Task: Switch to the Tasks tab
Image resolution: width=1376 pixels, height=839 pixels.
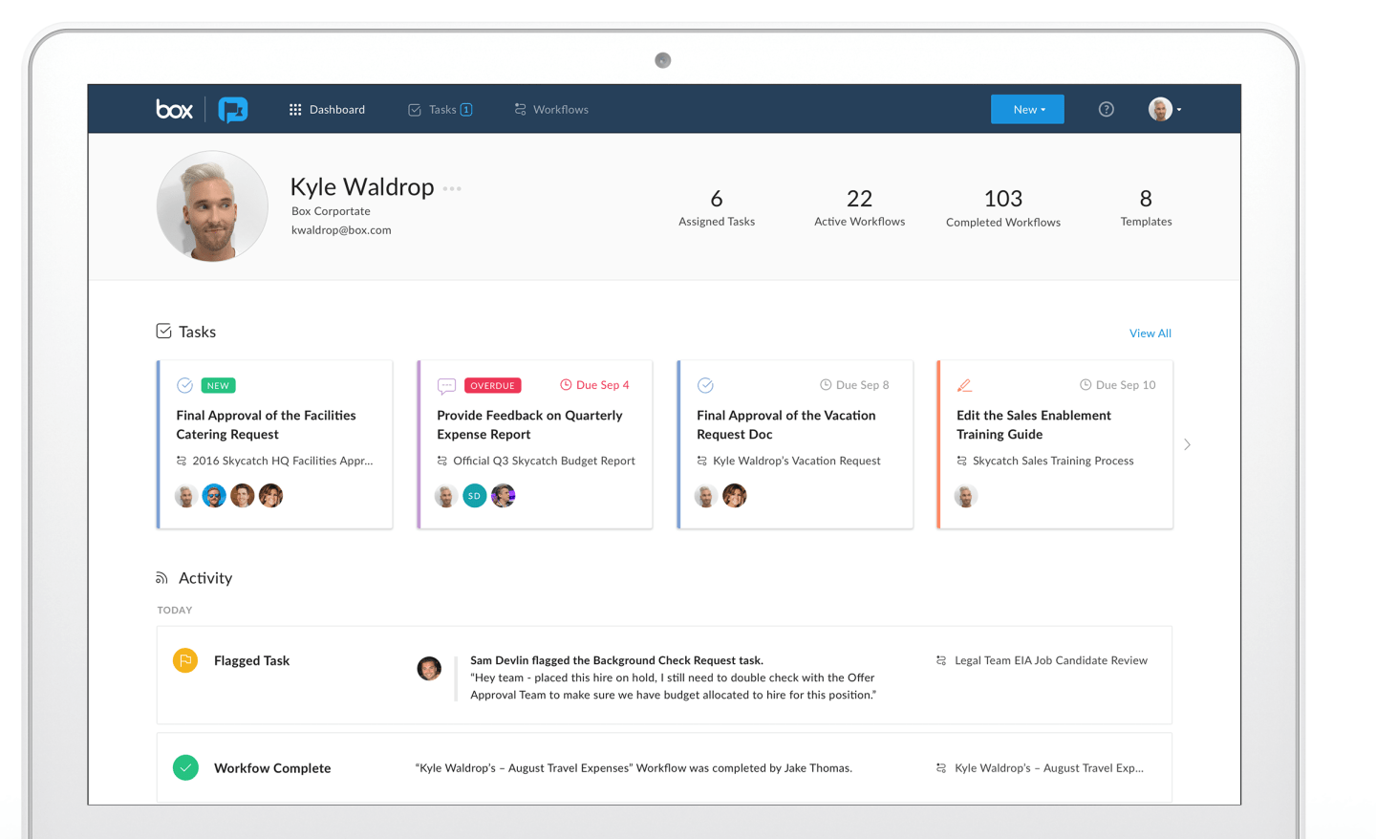Action: [441, 110]
